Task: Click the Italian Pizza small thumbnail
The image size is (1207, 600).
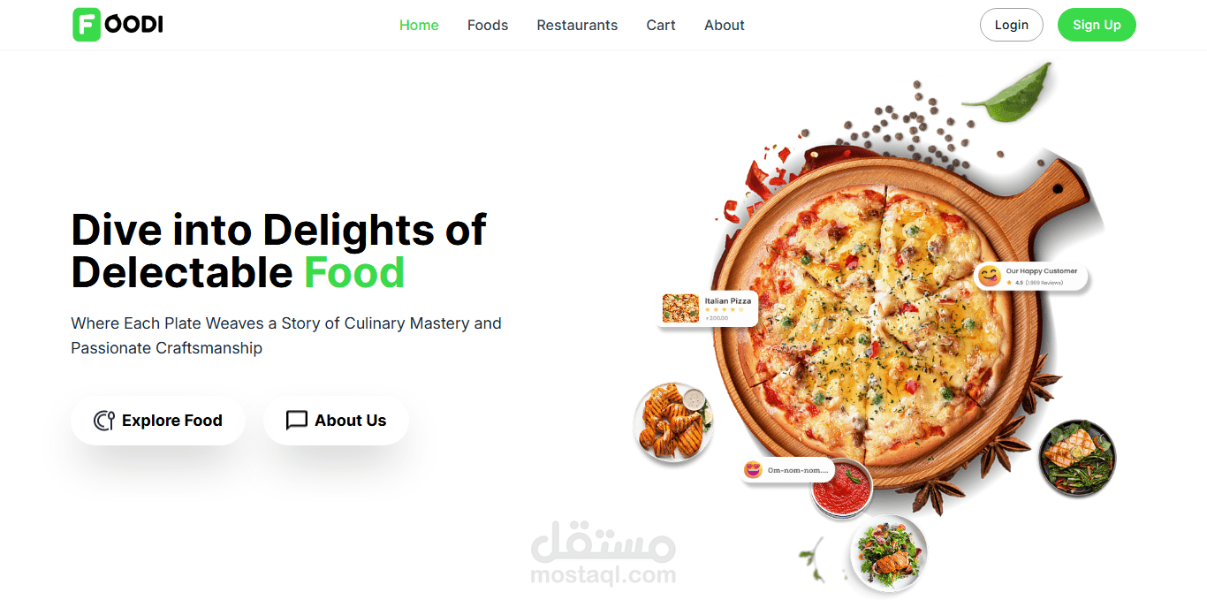Action: (680, 308)
